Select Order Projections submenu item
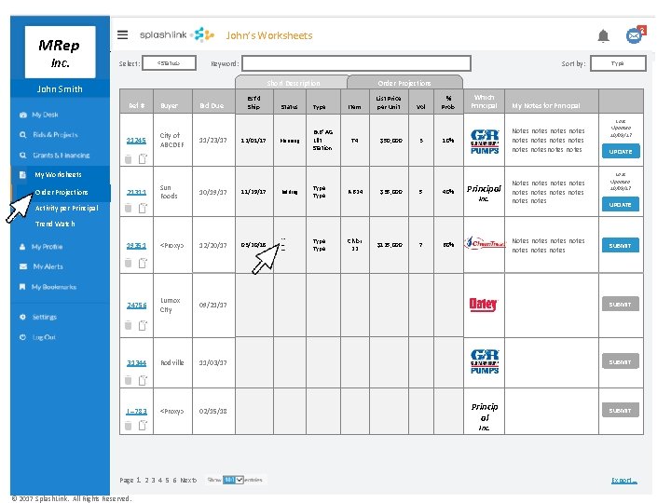The height and width of the screenshot is (503, 671). coord(62,192)
